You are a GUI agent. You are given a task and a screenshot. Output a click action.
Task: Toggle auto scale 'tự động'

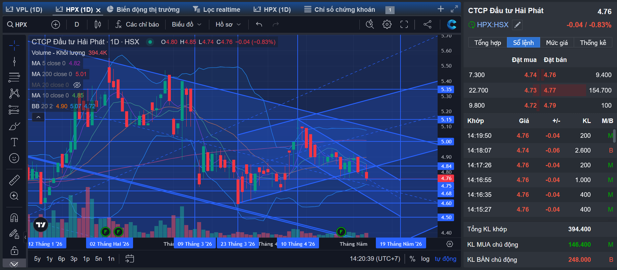[446, 259]
